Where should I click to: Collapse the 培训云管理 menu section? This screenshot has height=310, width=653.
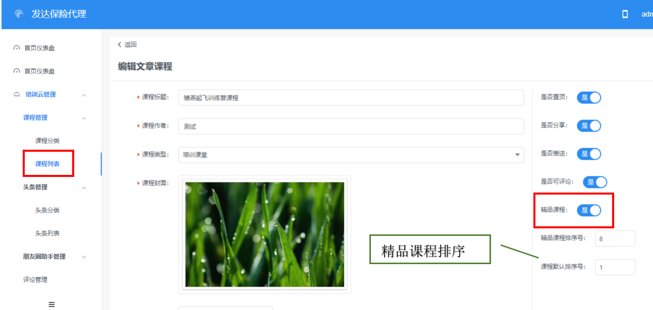(84, 95)
